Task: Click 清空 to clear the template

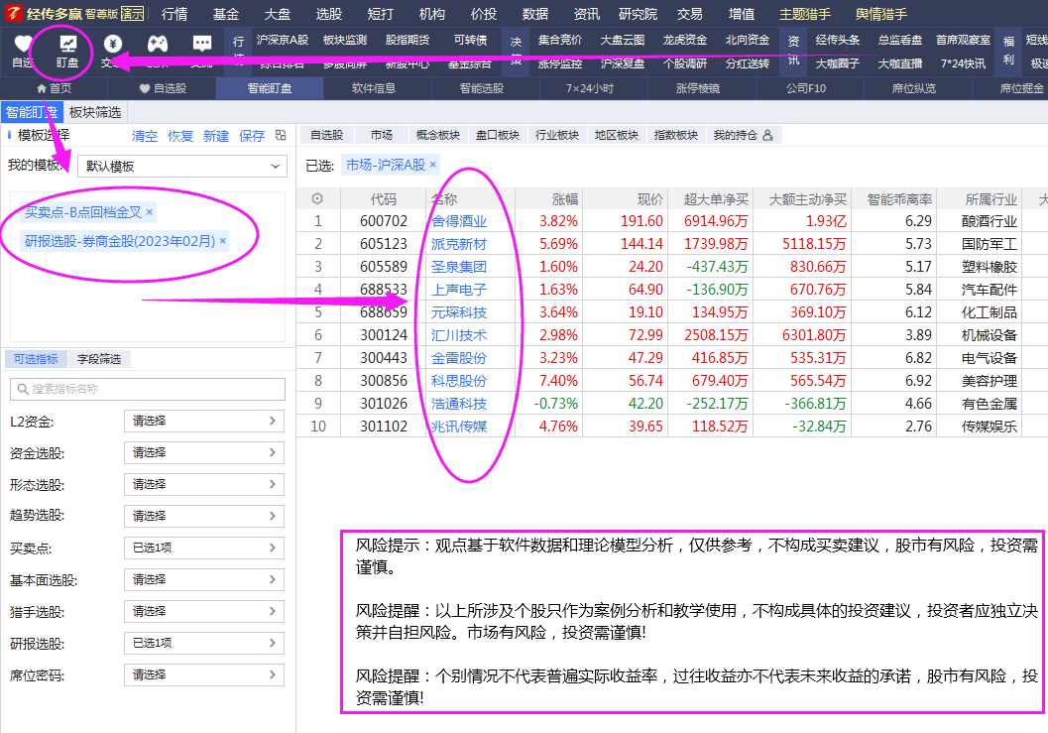Action: pos(145,137)
